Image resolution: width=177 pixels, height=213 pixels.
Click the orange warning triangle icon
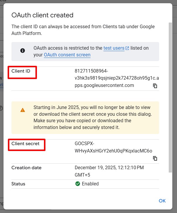[x=23, y=110]
